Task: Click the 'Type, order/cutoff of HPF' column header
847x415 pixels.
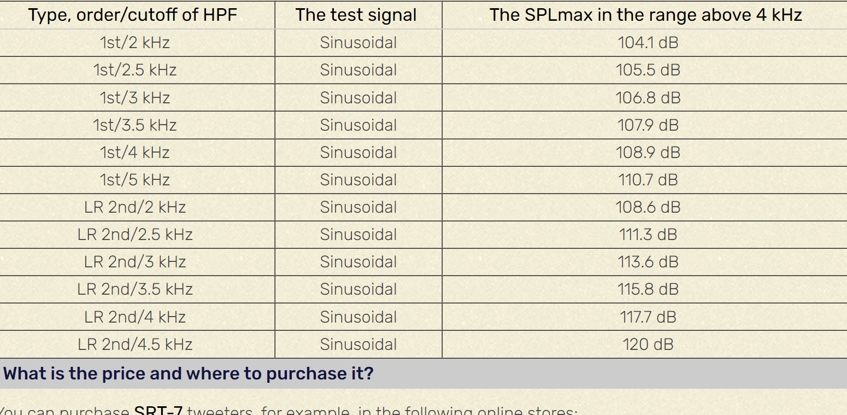Action: tap(133, 15)
